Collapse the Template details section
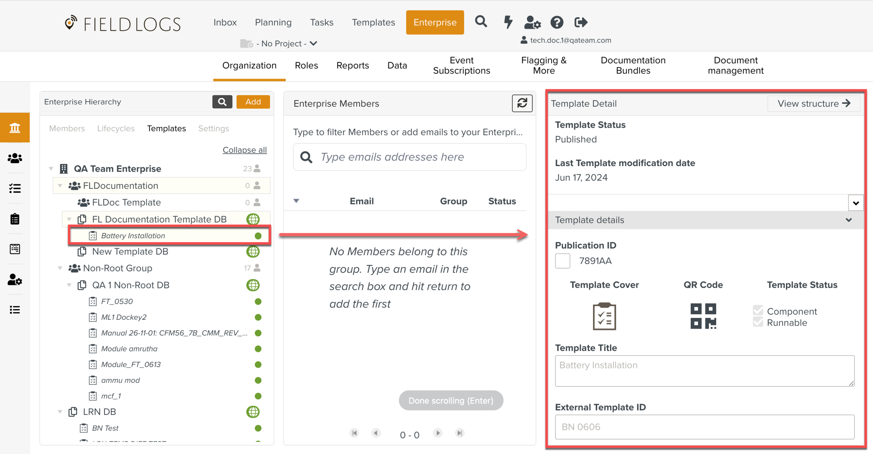This screenshot has height=454, width=873. tap(849, 220)
